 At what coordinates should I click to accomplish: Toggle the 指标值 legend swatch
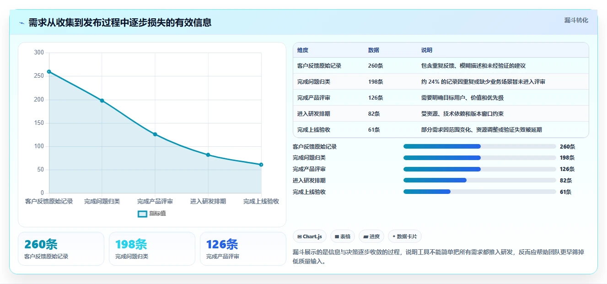(x=143, y=214)
